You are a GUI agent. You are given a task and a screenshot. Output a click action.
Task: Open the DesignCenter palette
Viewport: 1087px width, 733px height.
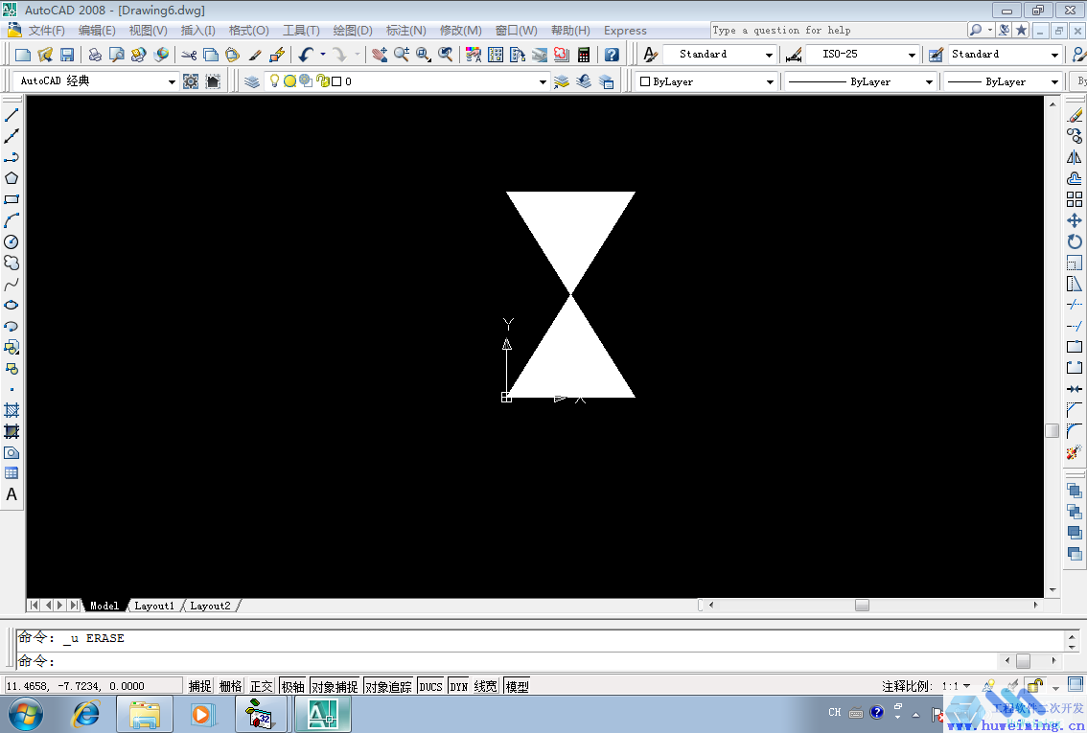coord(496,55)
